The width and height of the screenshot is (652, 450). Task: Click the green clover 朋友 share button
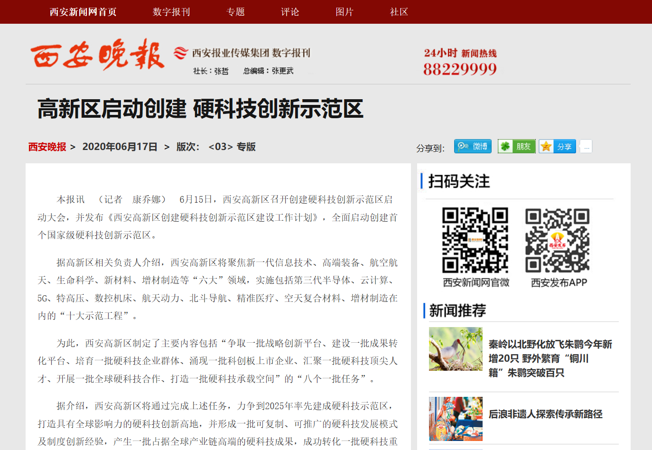point(516,146)
